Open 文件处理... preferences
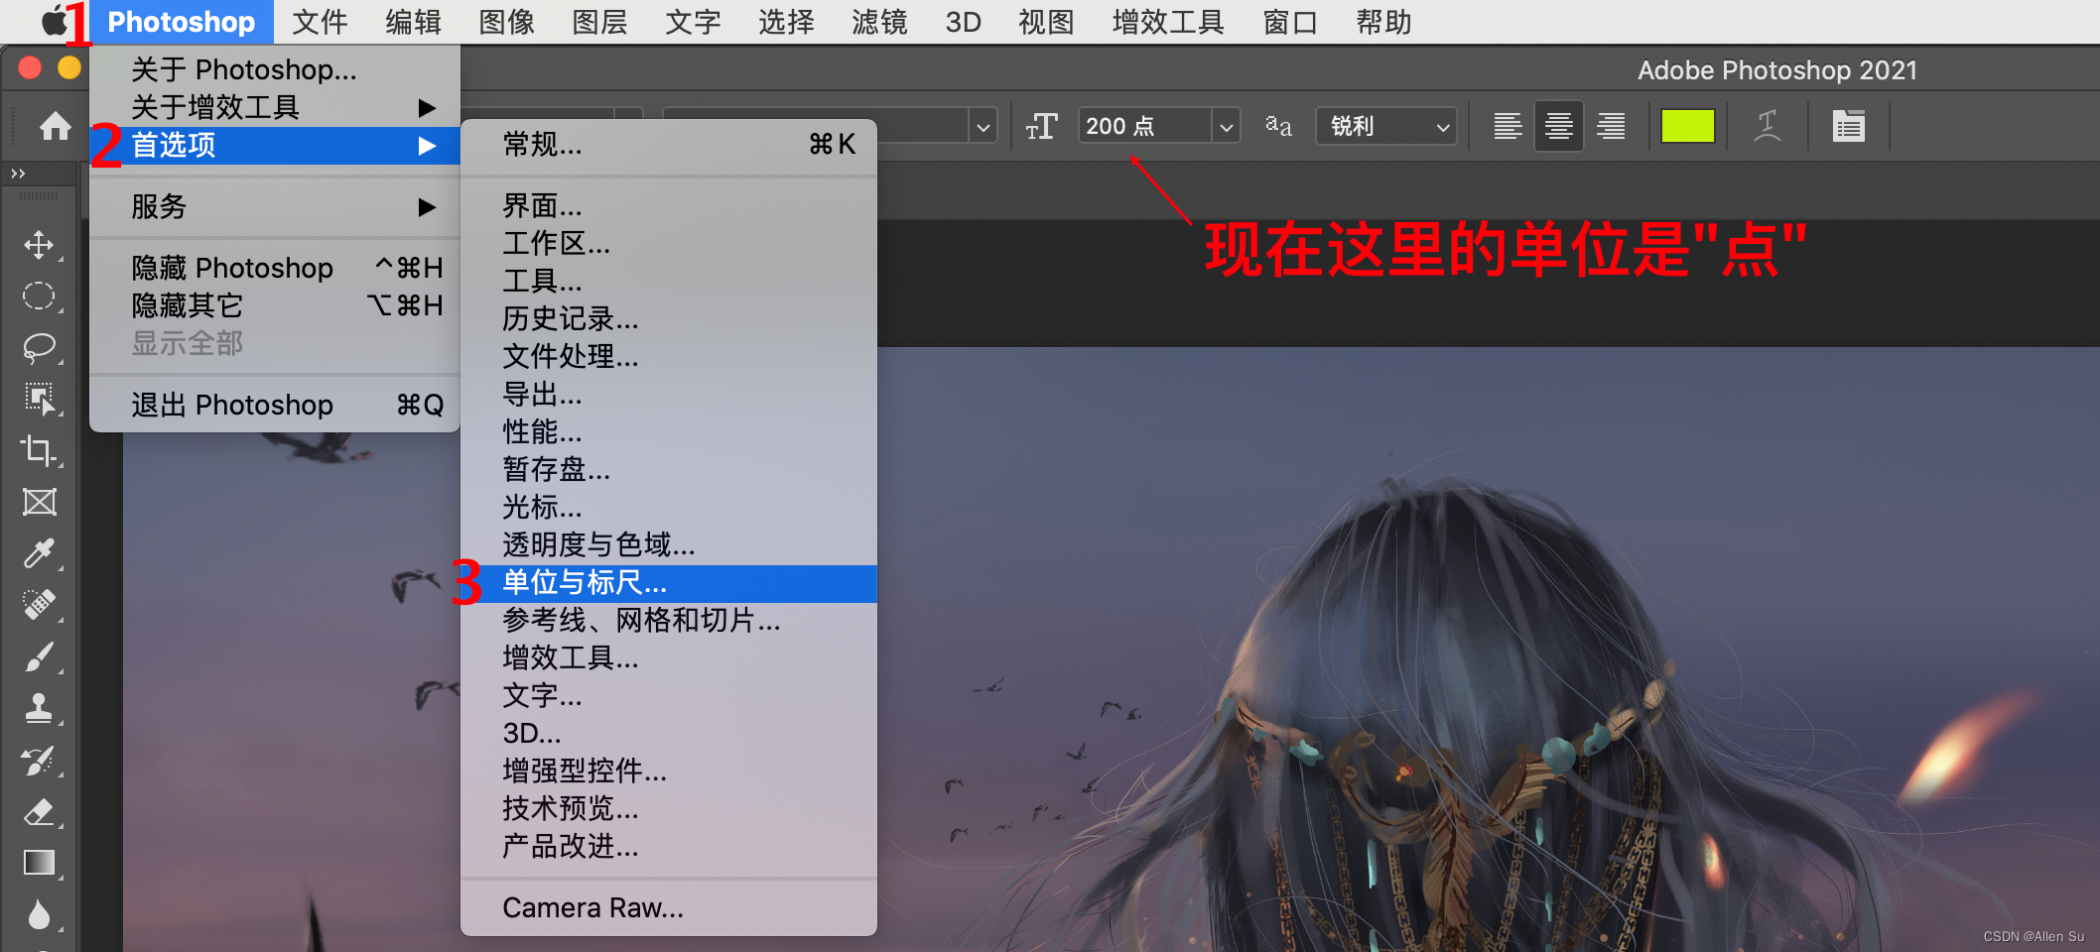The image size is (2100, 952). 669,356
